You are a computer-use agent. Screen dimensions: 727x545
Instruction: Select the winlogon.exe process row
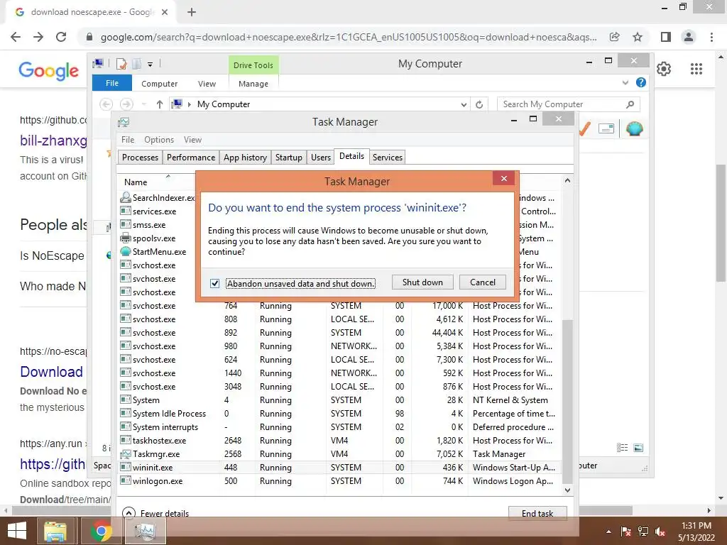click(339, 481)
